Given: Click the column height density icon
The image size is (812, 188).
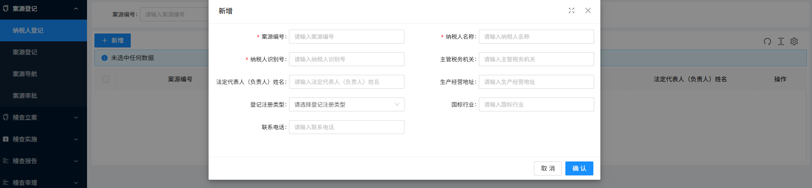Looking at the screenshot, I should 781,41.
